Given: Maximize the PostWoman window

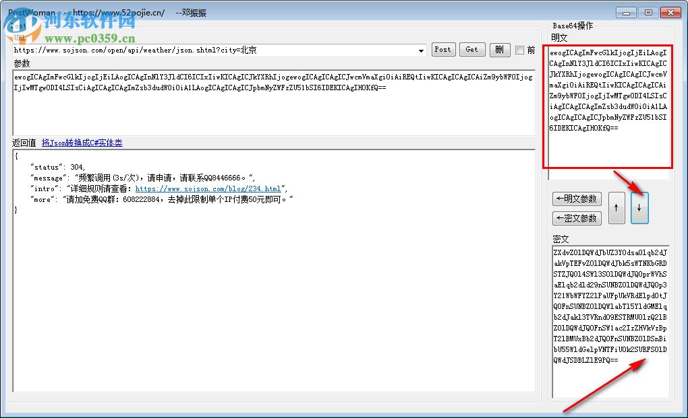Looking at the screenshot, I should (x=648, y=13).
